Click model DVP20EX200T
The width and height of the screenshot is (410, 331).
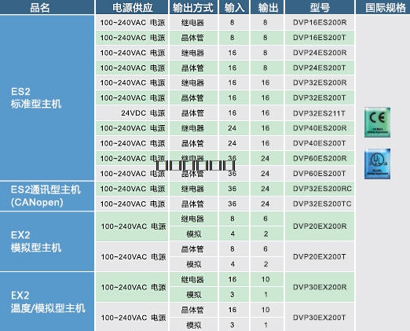click(320, 256)
